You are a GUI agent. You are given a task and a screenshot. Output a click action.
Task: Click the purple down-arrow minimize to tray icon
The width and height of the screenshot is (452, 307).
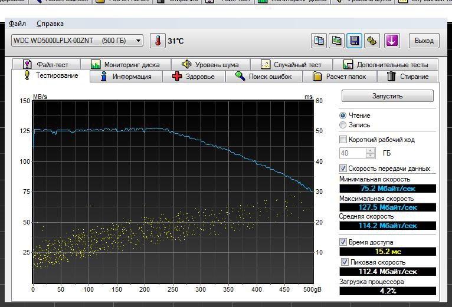[x=392, y=41]
